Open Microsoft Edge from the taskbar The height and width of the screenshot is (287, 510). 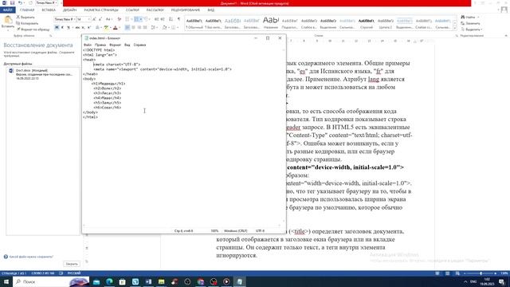click(109, 281)
